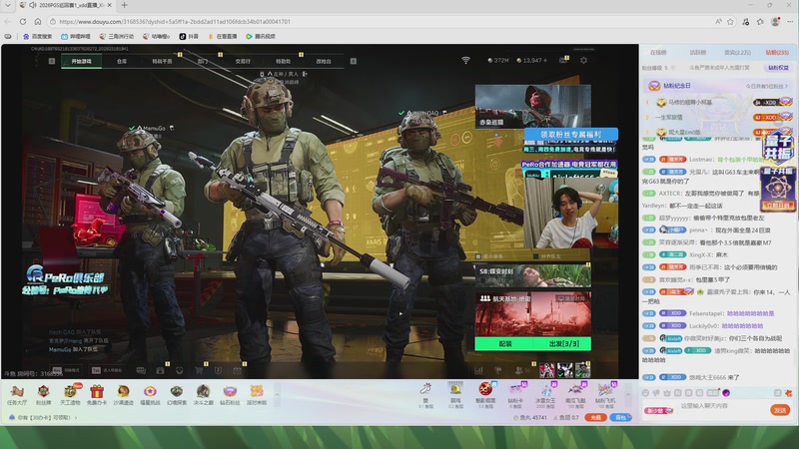
Task: Click the 钻粉权益 button
Action: [x=778, y=67]
